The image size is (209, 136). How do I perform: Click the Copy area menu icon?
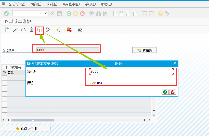pos(40,30)
